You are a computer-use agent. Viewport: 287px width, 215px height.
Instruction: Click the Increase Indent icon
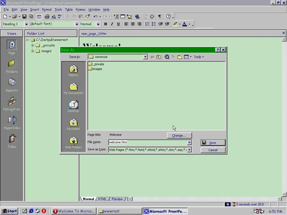pyautogui.click(x=167, y=24)
